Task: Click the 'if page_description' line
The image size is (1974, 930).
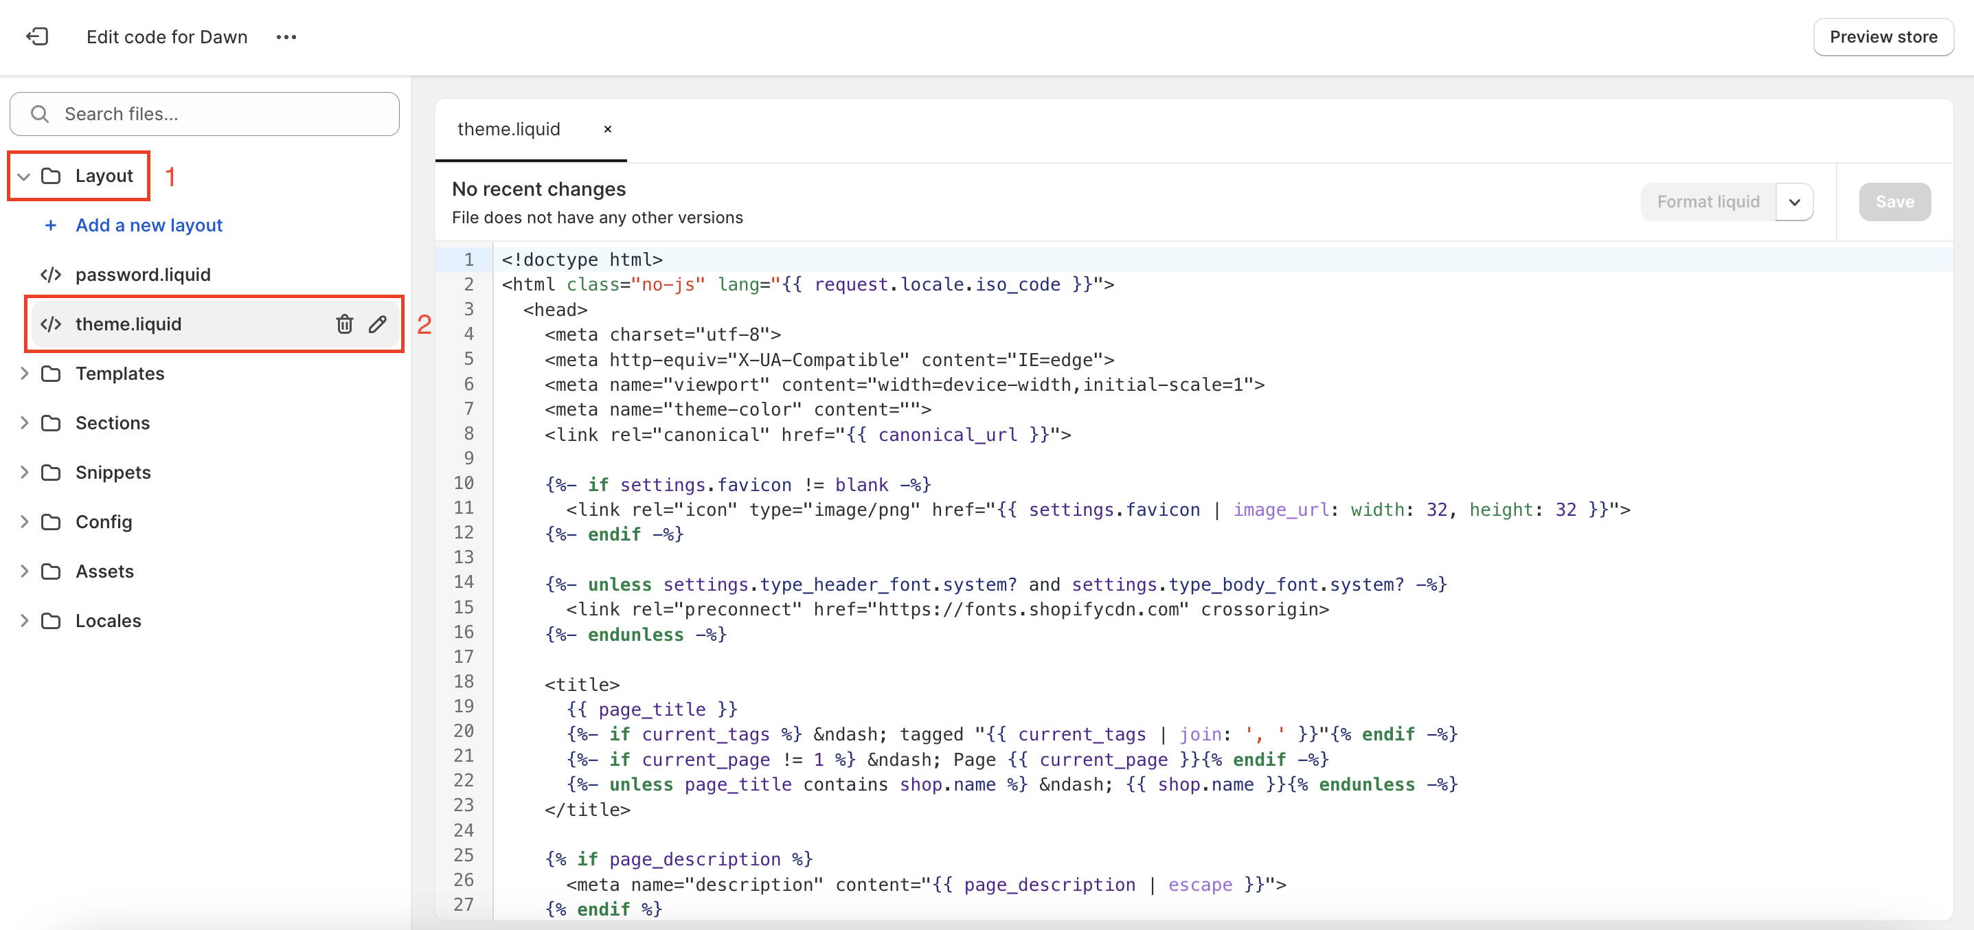Action: click(x=678, y=859)
